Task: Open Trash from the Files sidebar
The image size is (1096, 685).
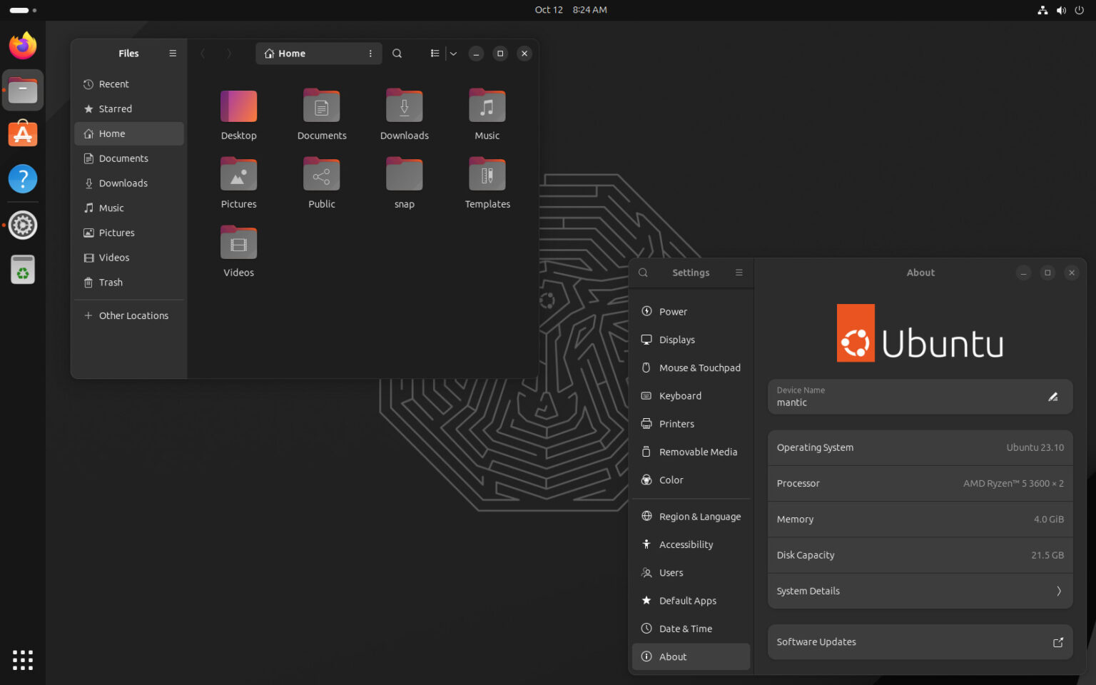Action: [x=110, y=282]
